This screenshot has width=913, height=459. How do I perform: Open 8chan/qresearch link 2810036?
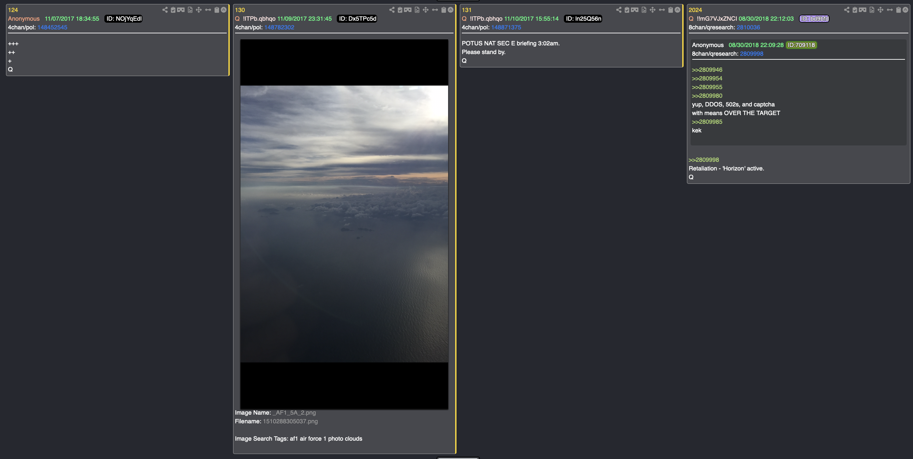748,27
